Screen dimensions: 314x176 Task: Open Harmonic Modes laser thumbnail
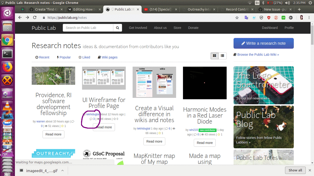click(205, 83)
